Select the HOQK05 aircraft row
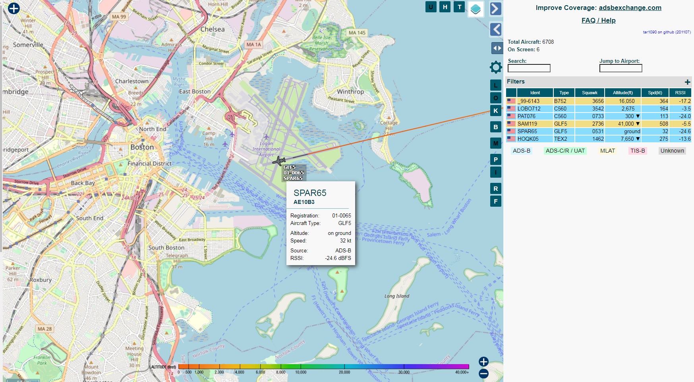This screenshot has height=382, width=694. [598, 139]
